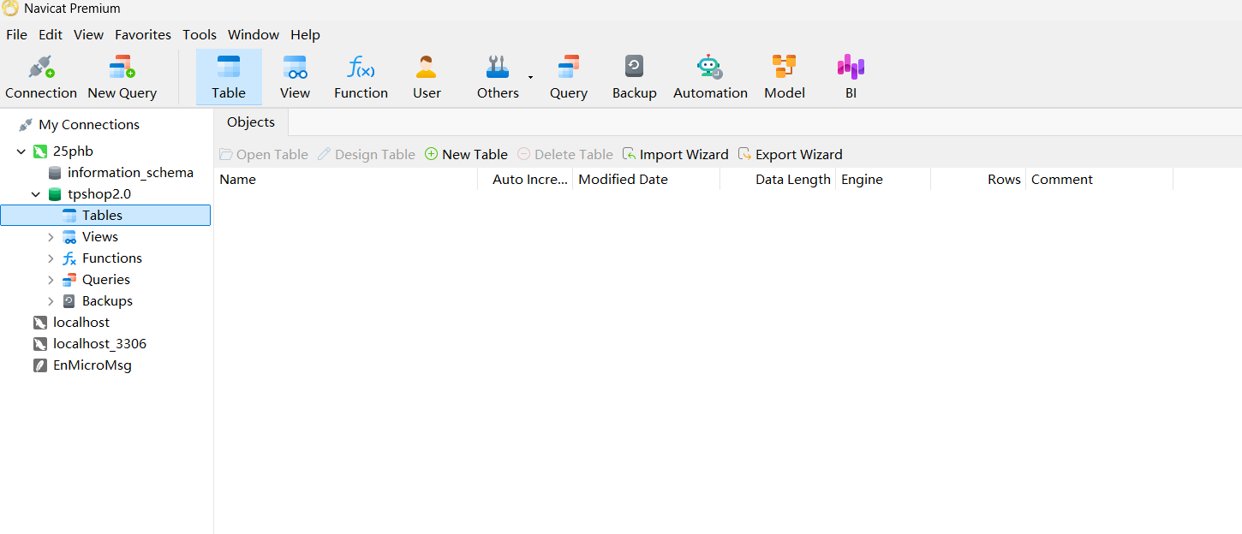1242x534 pixels.
Task: Expand the Queries tree node
Action: (51, 280)
